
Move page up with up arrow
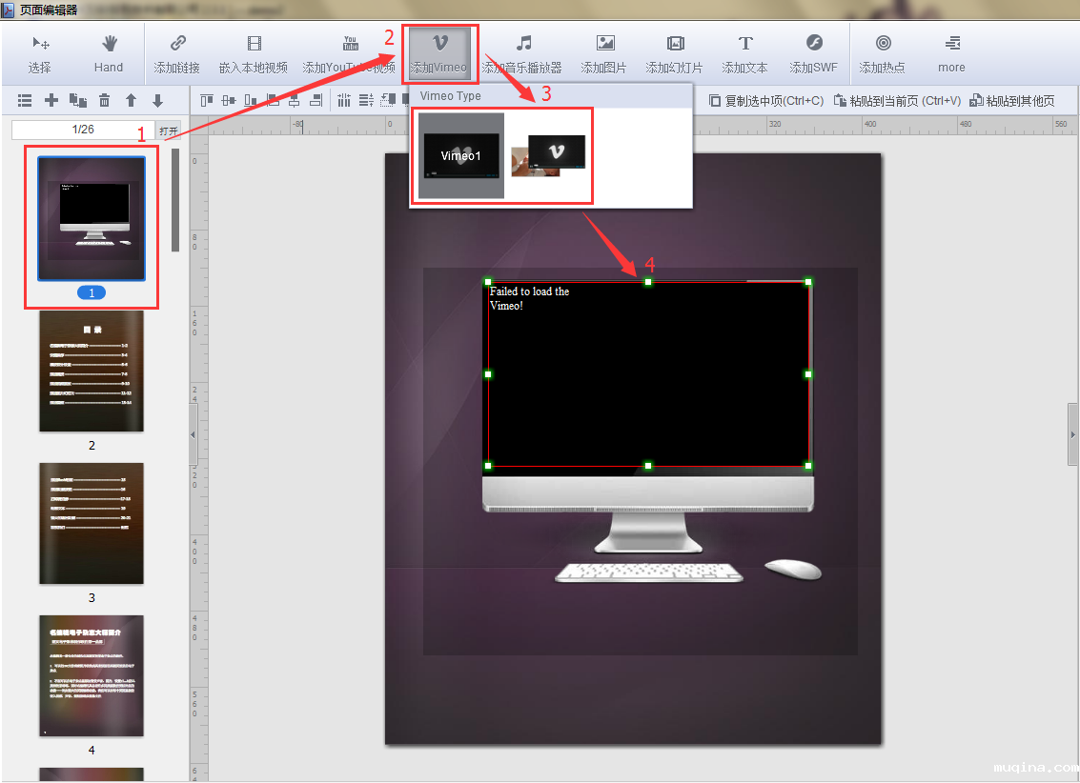coord(132,100)
